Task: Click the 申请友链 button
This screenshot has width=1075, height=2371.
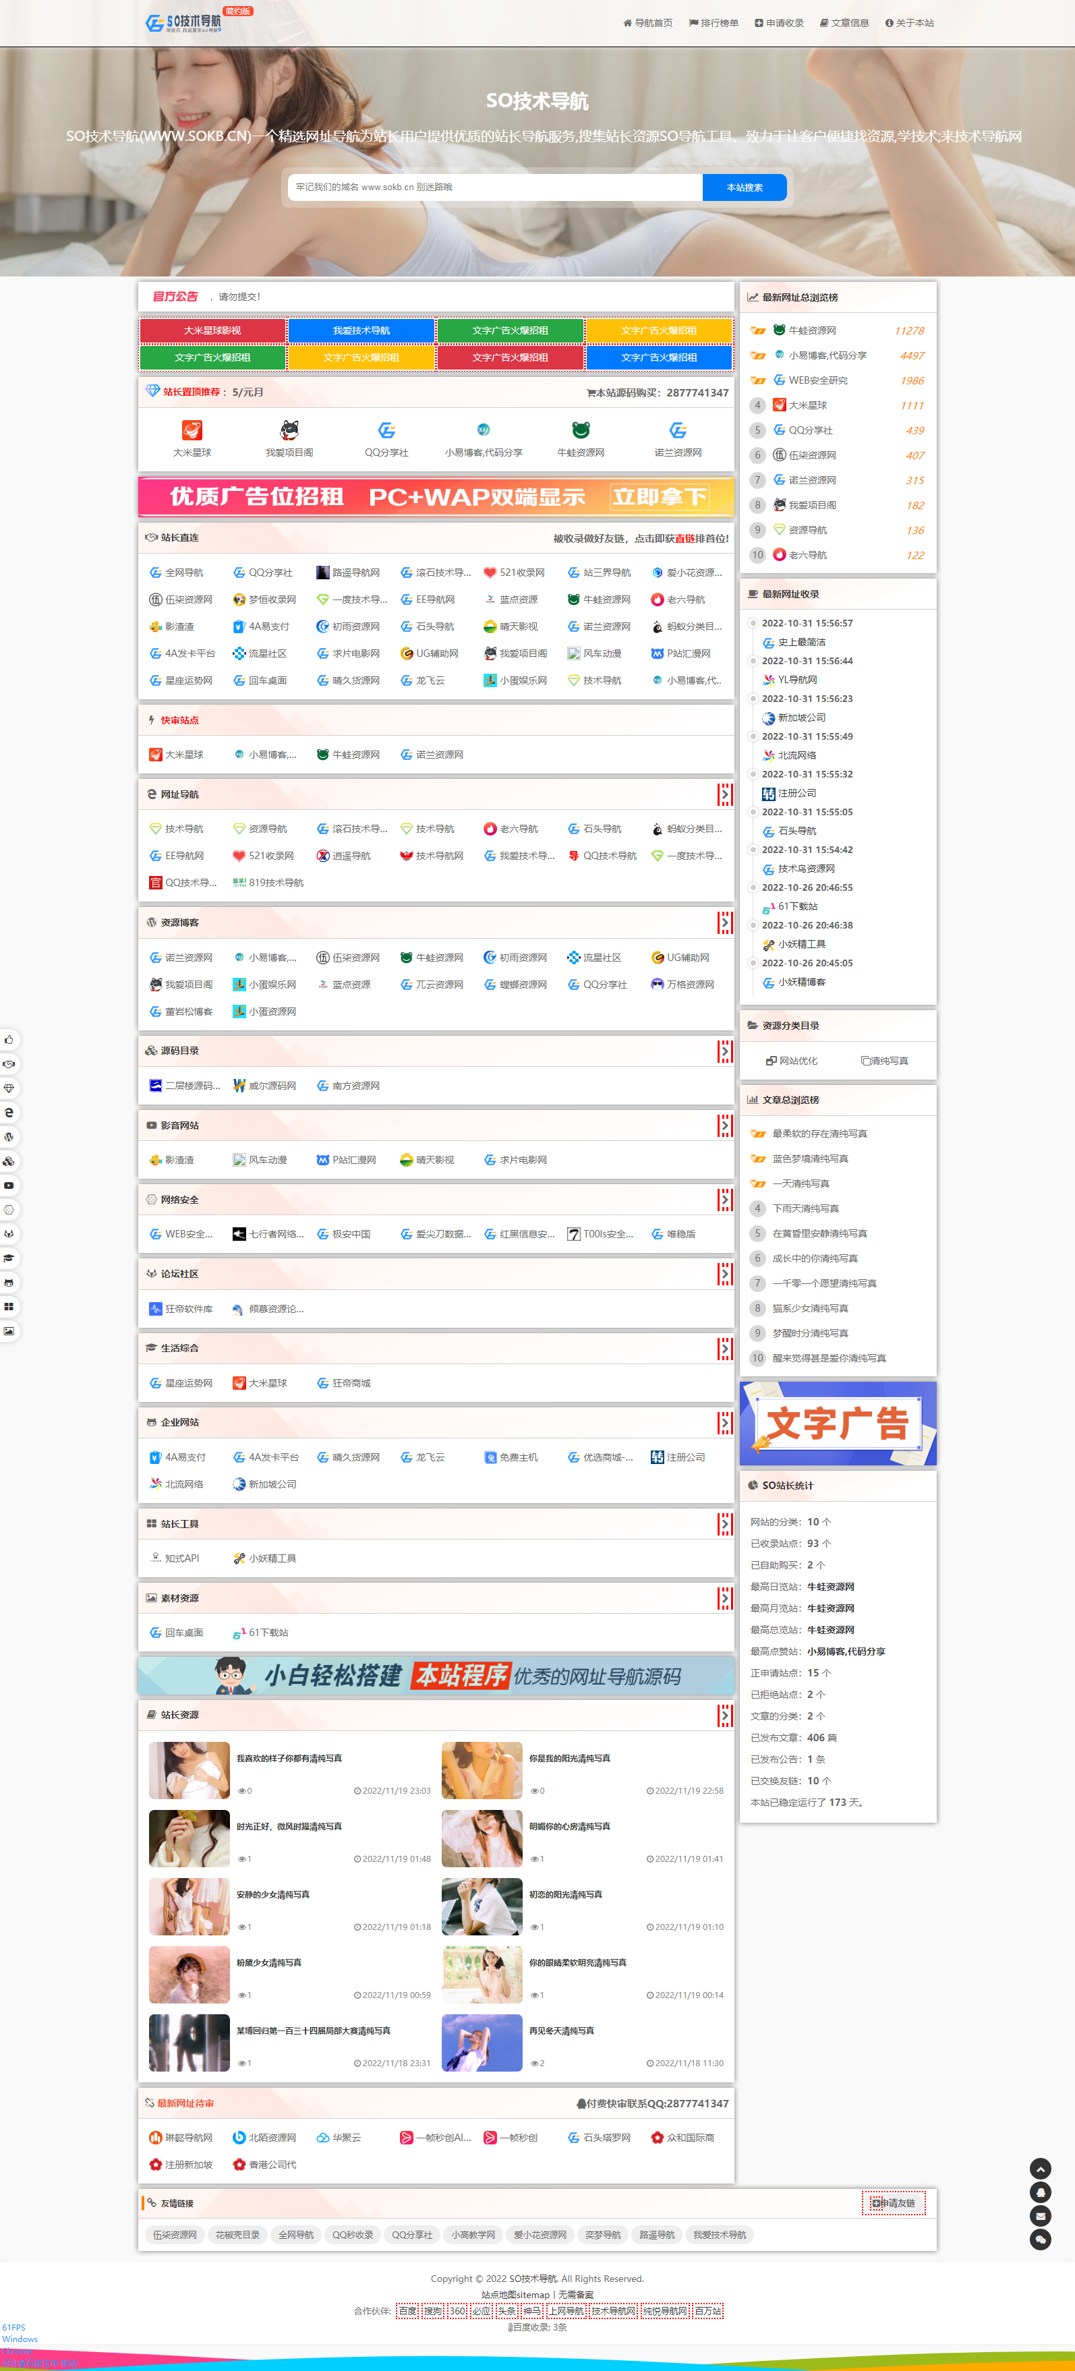Action: pyautogui.click(x=894, y=2202)
